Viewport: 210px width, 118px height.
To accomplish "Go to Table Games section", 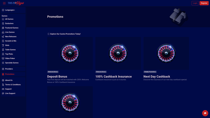I will pyautogui.click(x=10, y=50).
